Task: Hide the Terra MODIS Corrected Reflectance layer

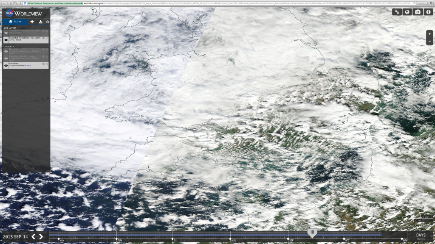Action: coord(6,40)
